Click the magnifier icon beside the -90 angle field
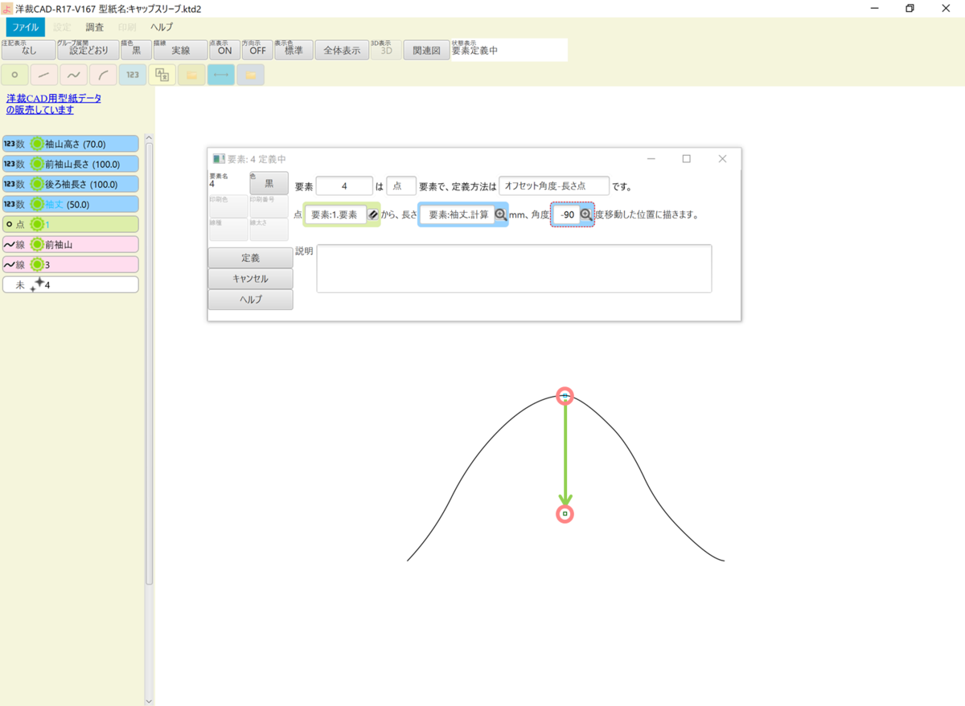Screen dimensions: 965x706 point(587,214)
